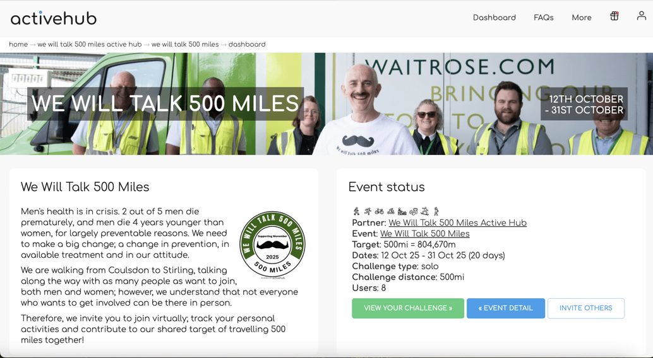Click the Challenge type: solo text
Viewport: 653px width, 358px height.
click(395, 266)
